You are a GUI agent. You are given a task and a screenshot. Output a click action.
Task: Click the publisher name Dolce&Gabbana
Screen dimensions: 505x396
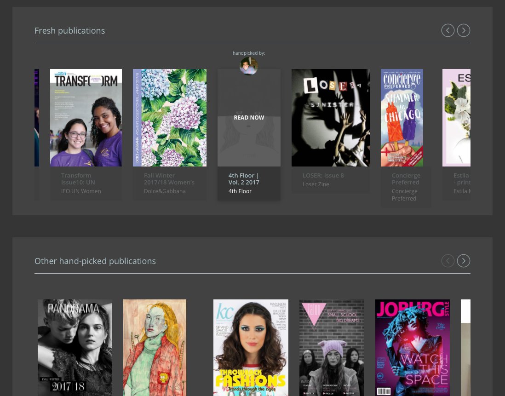pyautogui.click(x=165, y=191)
